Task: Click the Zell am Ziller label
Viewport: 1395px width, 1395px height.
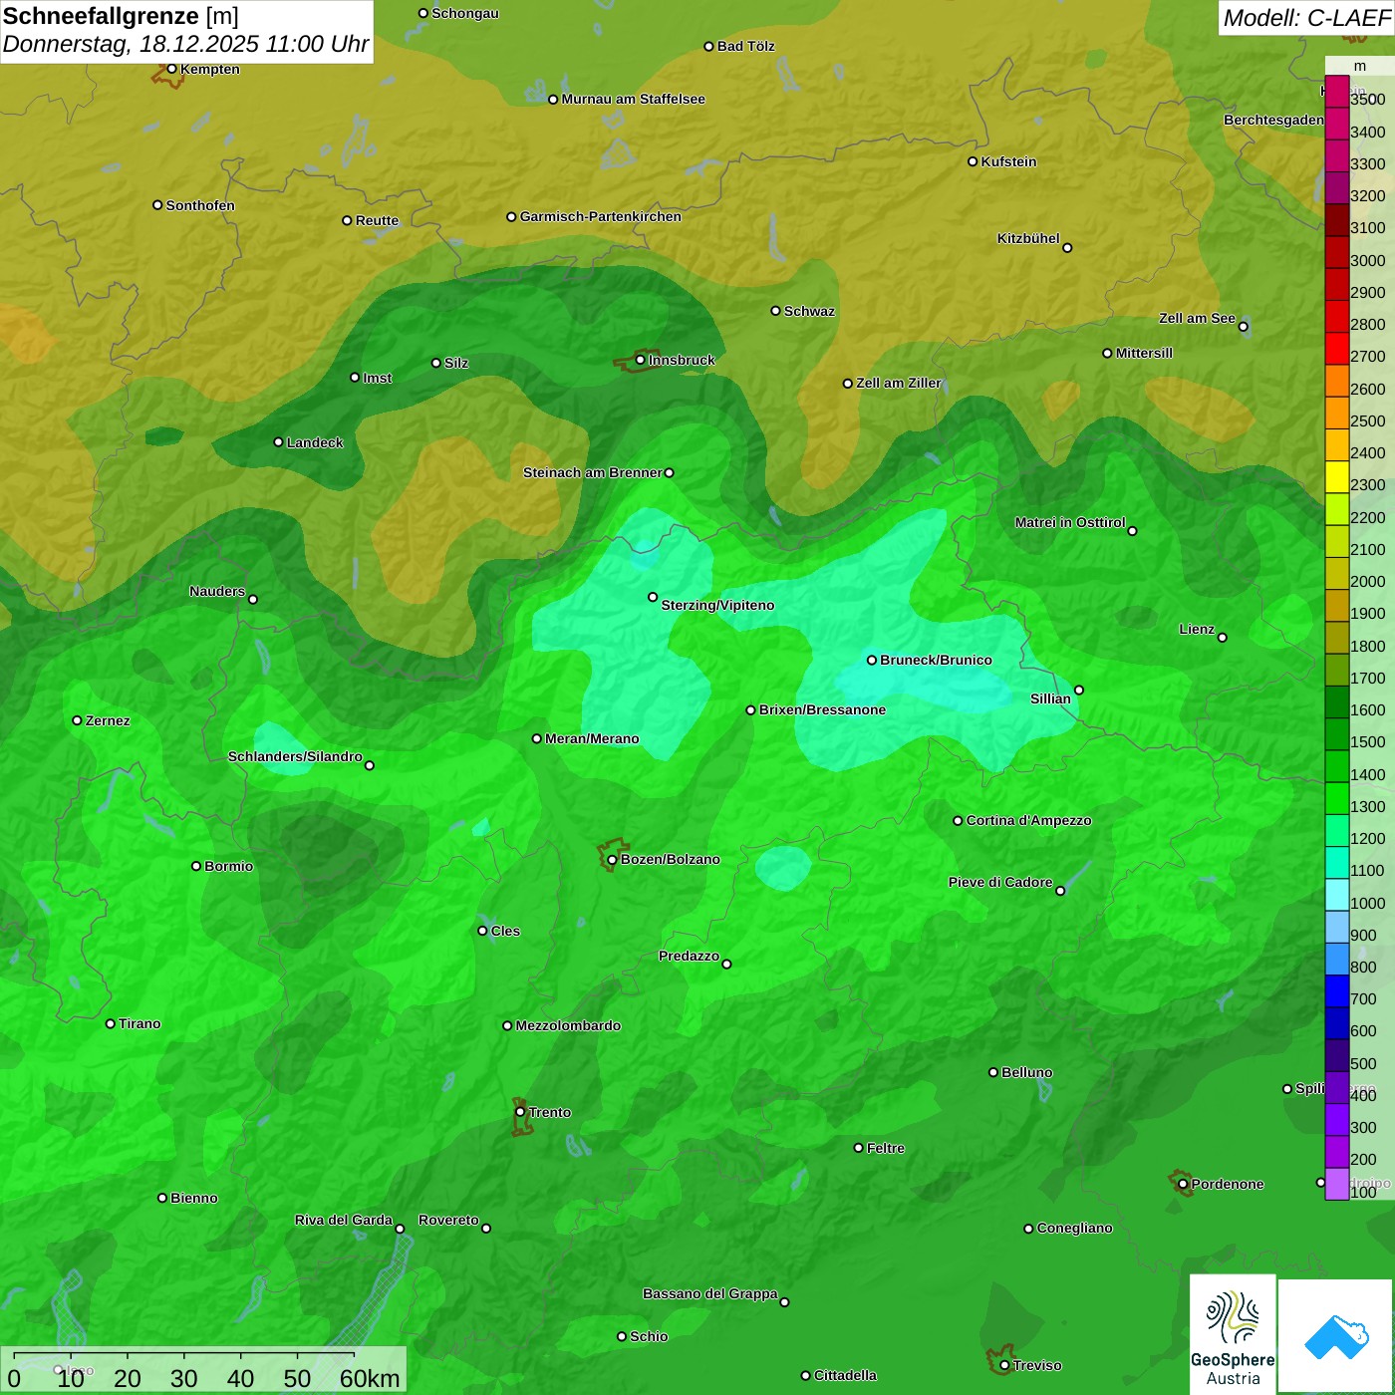Action: [x=899, y=384]
